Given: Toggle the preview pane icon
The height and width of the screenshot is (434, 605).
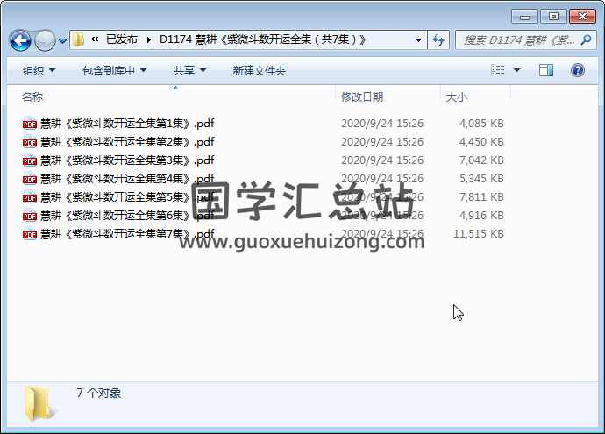Looking at the screenshot, I should (x=546, y=70).
